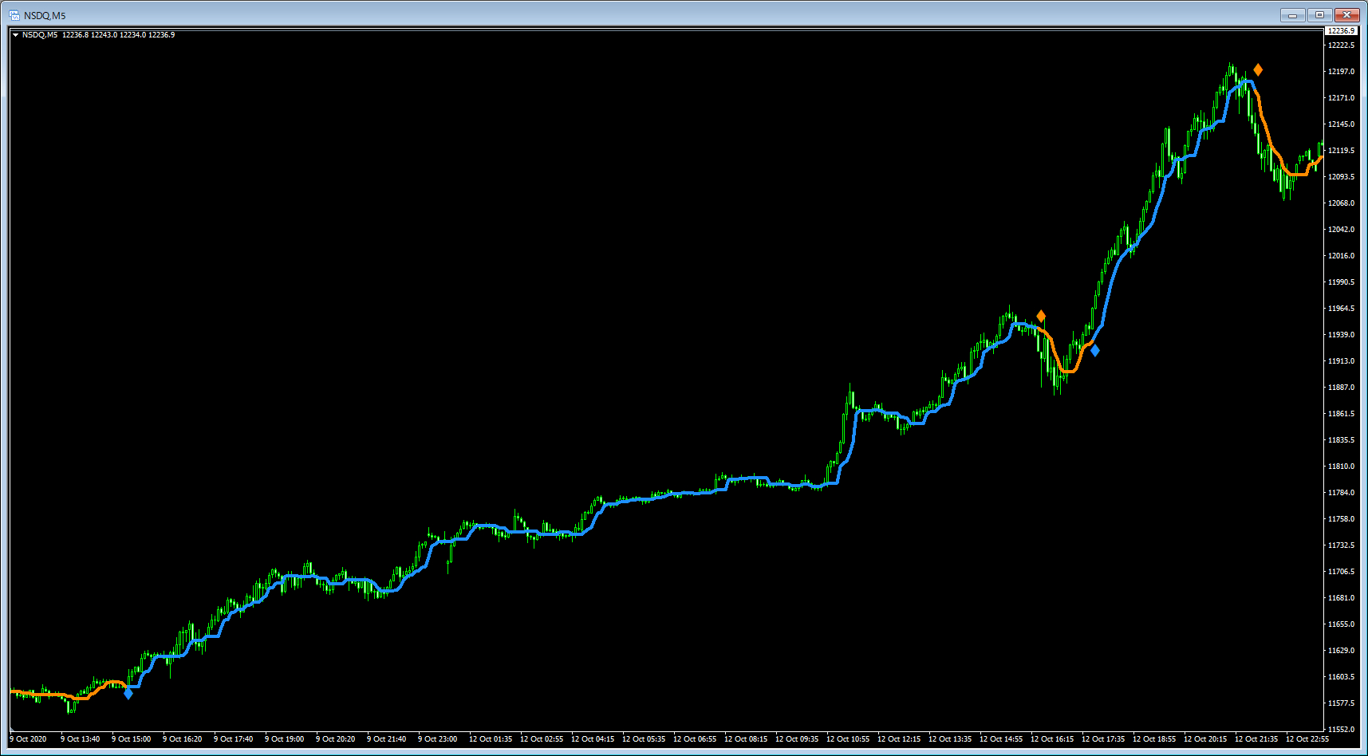This screenshot has width=1368, height=756.
Task: Click the 12 Oct 04:15 time label
Action: [593, 739]
